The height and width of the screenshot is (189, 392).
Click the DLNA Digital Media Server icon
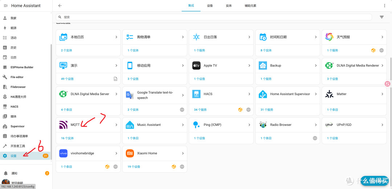coord(63,94)
